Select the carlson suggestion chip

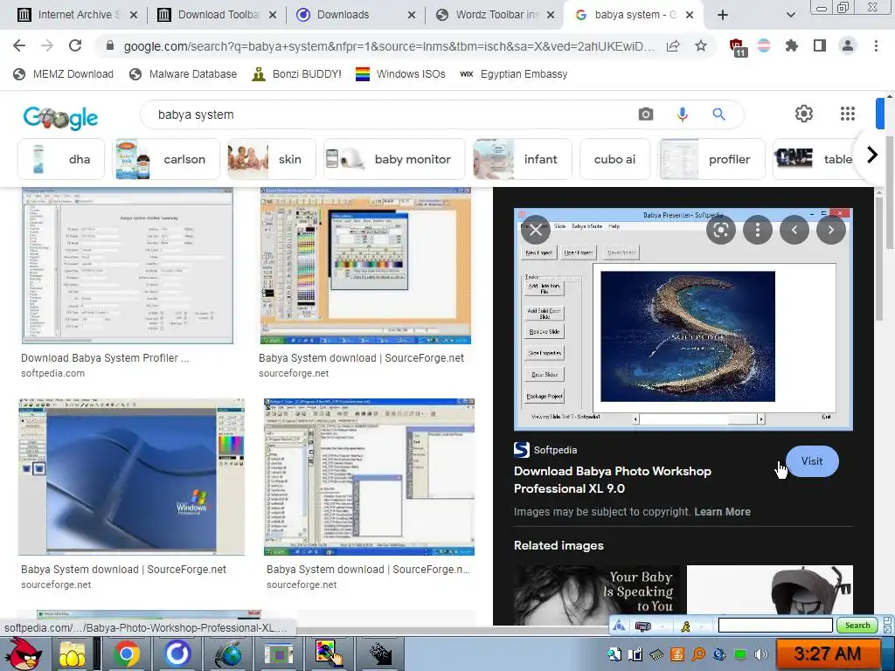(166, 159)
